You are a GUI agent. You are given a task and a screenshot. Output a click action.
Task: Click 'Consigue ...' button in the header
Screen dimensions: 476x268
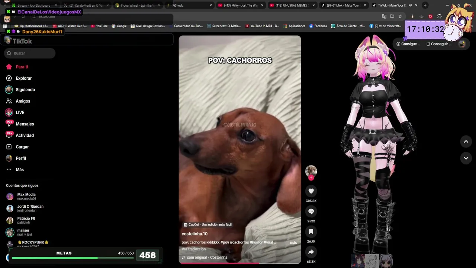pyautogui.click(x=408, y=44)
